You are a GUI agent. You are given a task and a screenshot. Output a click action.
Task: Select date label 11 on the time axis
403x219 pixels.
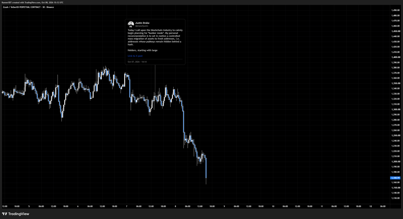[322, 206]
